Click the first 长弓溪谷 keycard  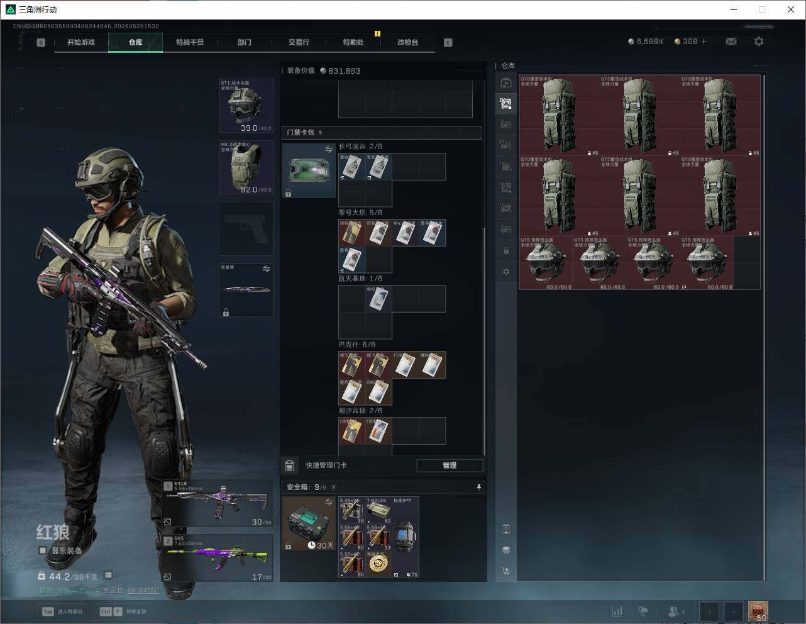click(352, 167)
